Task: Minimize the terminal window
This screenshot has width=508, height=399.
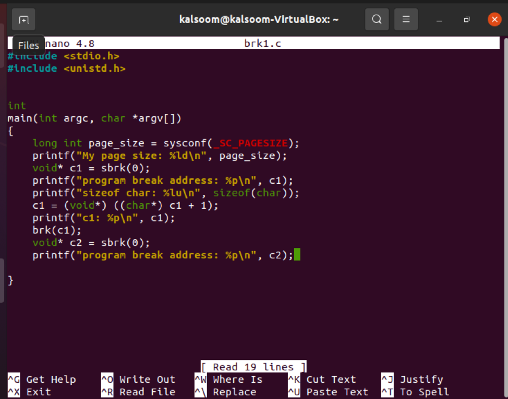Action: [440, 20]
